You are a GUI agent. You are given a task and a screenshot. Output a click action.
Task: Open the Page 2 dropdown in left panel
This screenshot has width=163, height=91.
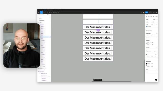click(x=48, y=15)
